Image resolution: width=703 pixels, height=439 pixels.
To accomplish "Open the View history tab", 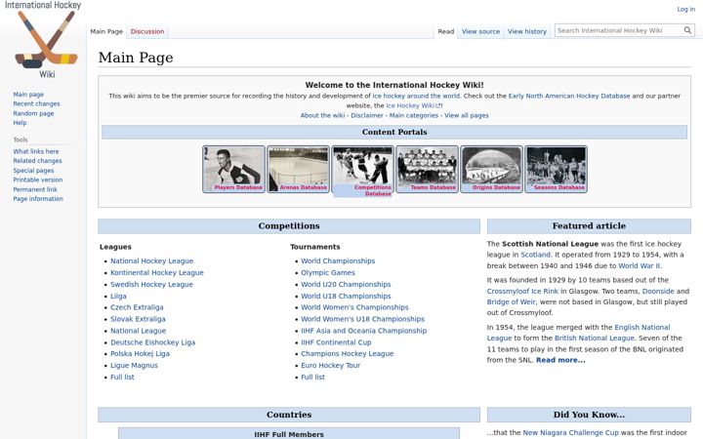I will click(x=527, y=31).
